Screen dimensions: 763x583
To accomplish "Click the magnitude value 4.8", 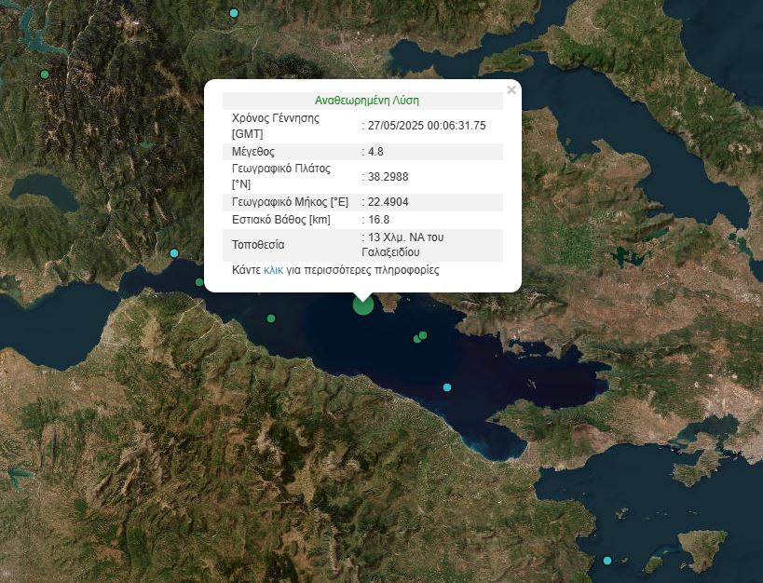I will coord(375,152).
